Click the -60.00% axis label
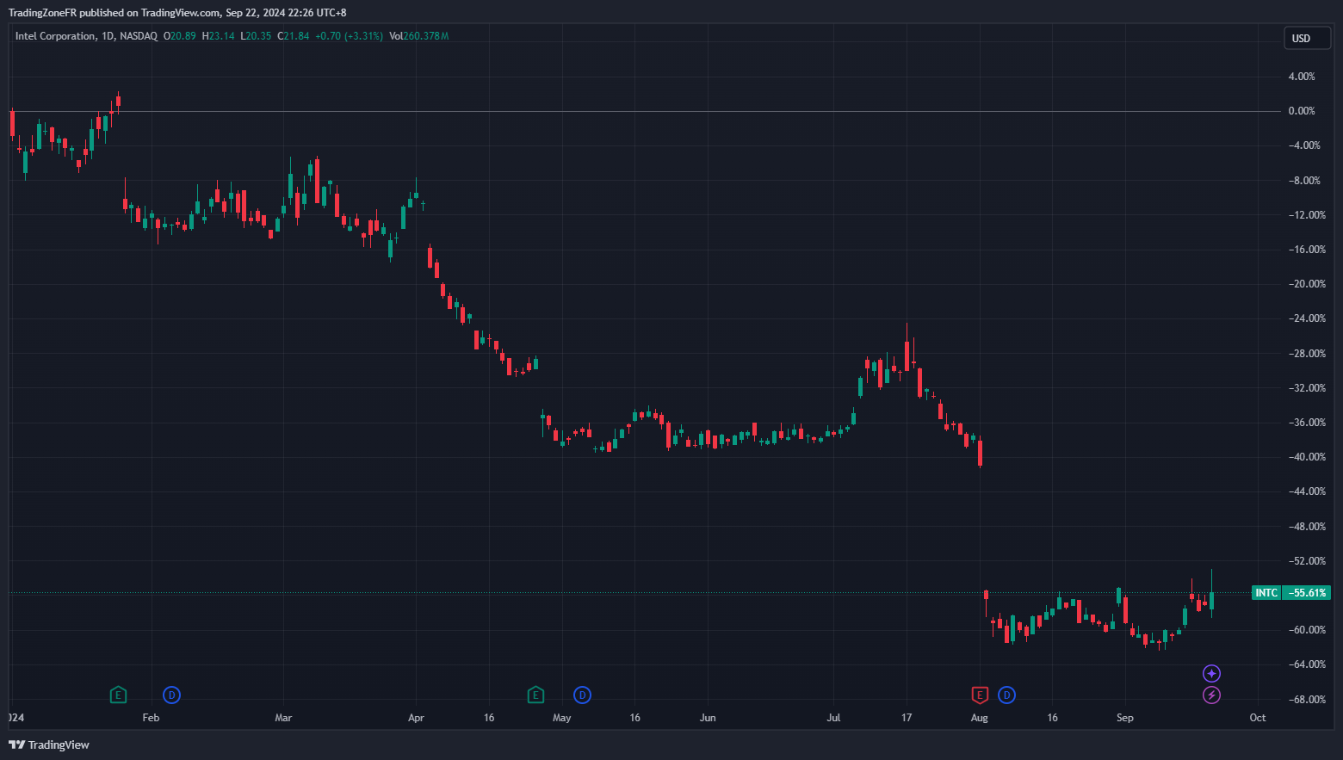This screenshot has height=760, width=1343. (x=1307, y=630)
